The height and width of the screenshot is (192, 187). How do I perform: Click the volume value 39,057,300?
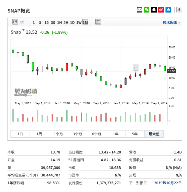tap(50, 168)
